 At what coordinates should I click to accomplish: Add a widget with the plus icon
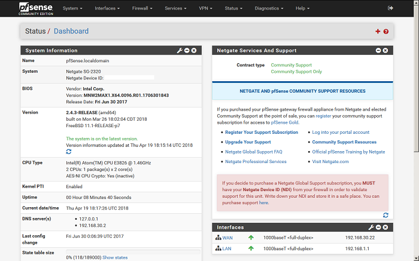(x=378, y=32)
